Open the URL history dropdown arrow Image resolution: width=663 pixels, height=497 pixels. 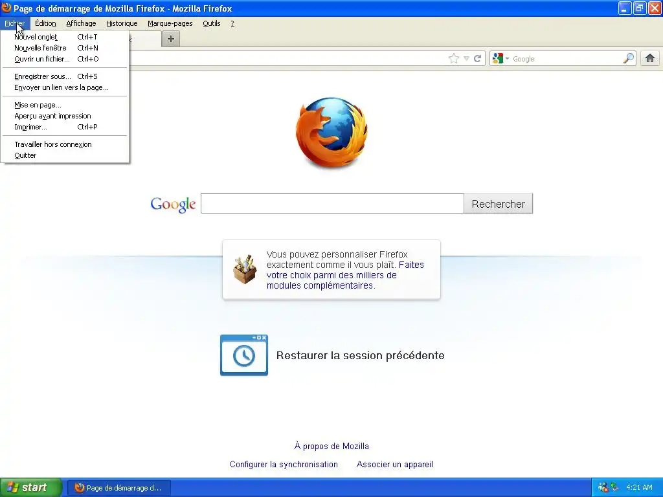pos(466,58)
